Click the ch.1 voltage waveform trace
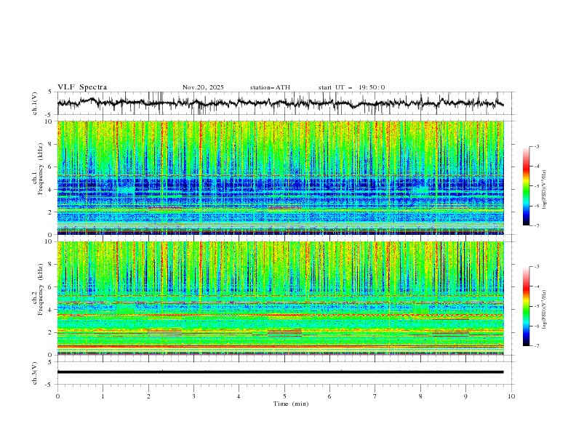576x445 pixels. pos(280,103)
